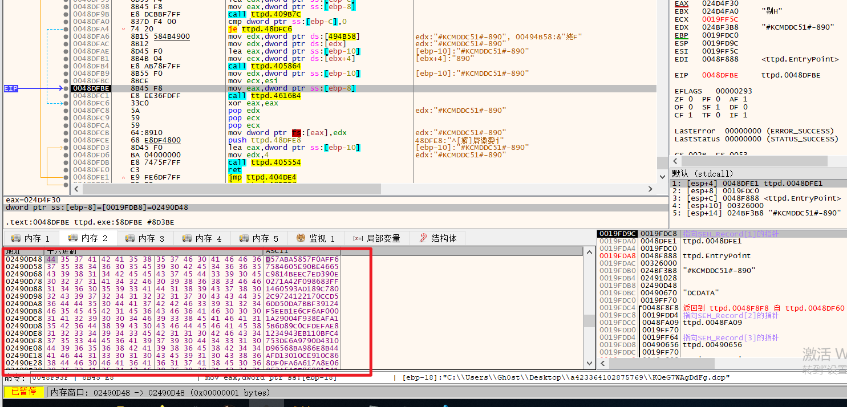Select the LastStatus STATUS_SUCCESS line
The width and height of the screenshot is (847, 407).
[x=756, y=139]
